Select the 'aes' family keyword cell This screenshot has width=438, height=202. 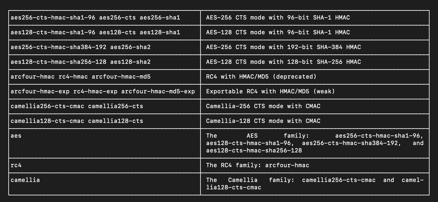[105, 143]
